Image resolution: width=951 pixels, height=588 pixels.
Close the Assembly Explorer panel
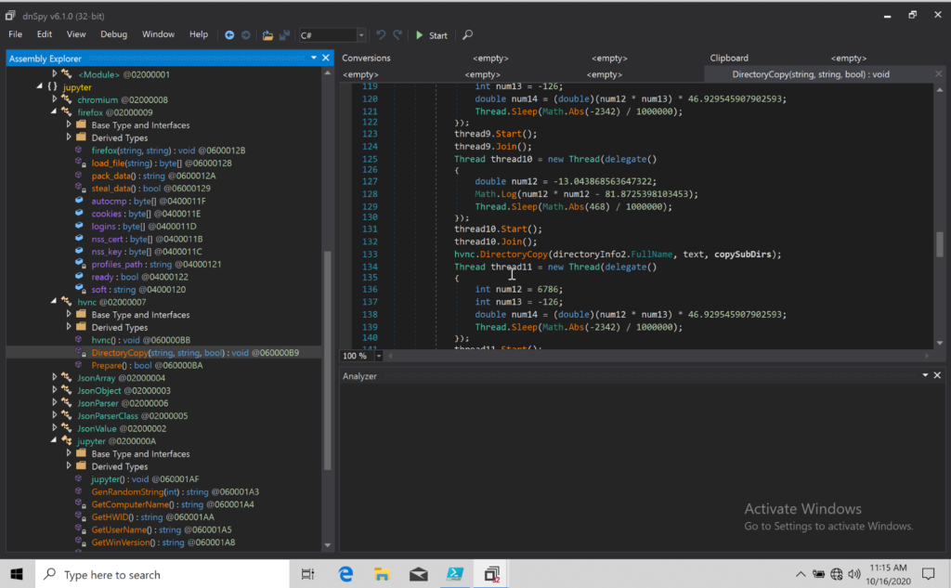point(326,58)
